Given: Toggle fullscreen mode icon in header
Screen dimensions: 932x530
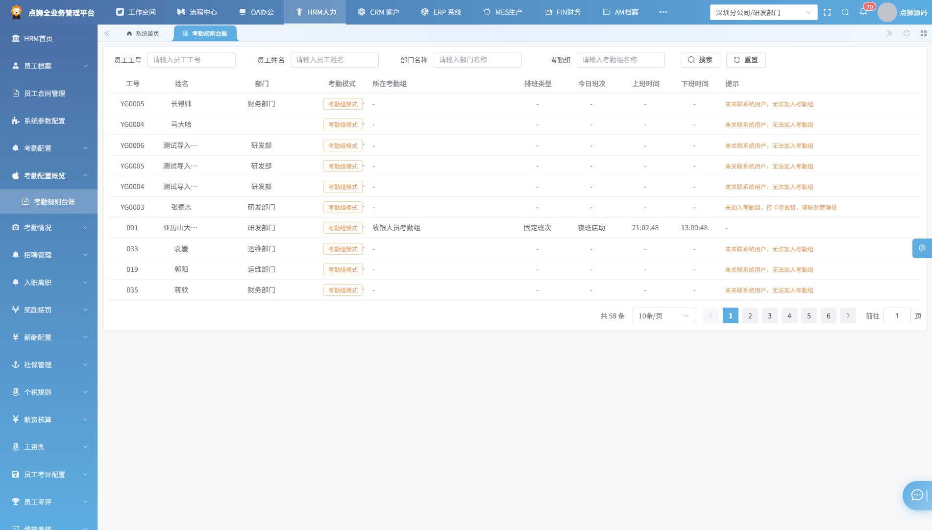Looking at the screenshot, I should [x=827, y=12].
